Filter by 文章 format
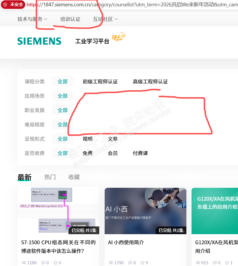The height and width of the screenshot is (266, 238). [113, 139]
